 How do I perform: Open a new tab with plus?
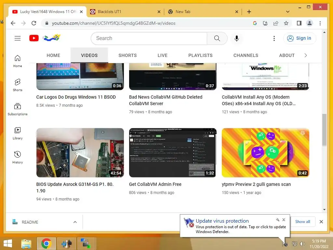click(249, 12)
